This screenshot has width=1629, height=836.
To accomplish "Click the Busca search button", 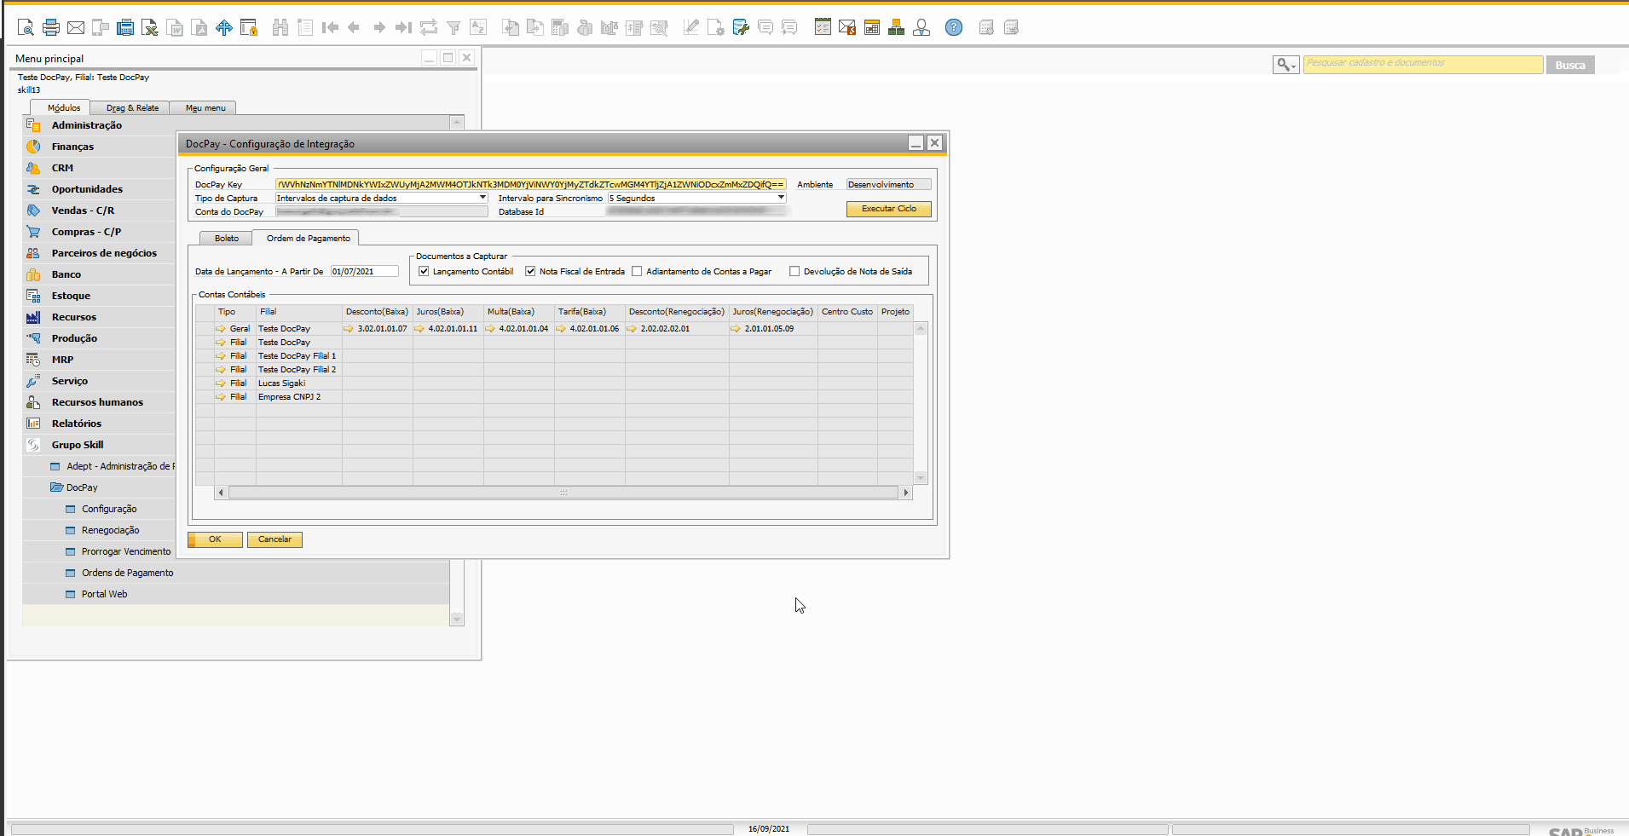I will pos(1570,65).
